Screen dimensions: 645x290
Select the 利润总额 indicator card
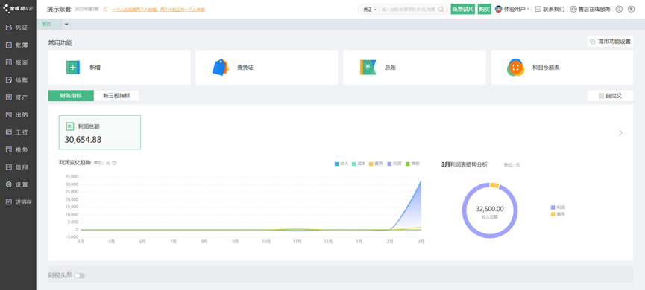[x=100, y=132]
